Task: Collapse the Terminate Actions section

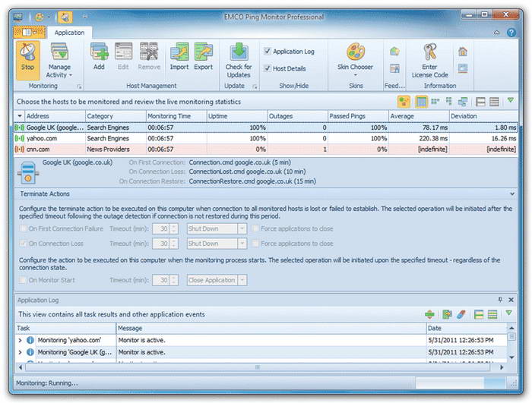Action: [x=512, y=194]
